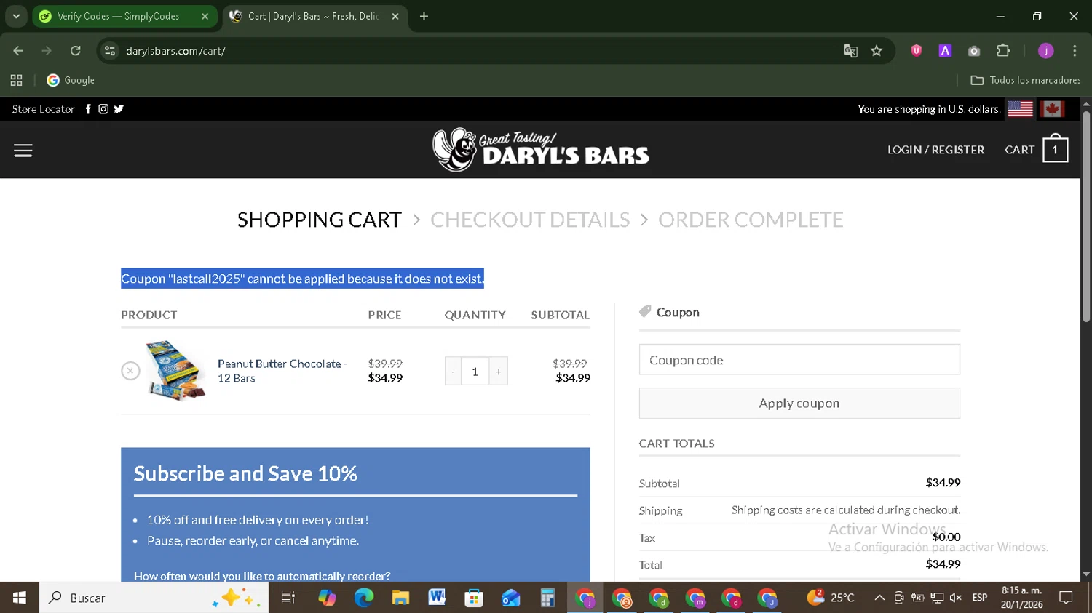Open Task View from the taskbar

(288, 598)
